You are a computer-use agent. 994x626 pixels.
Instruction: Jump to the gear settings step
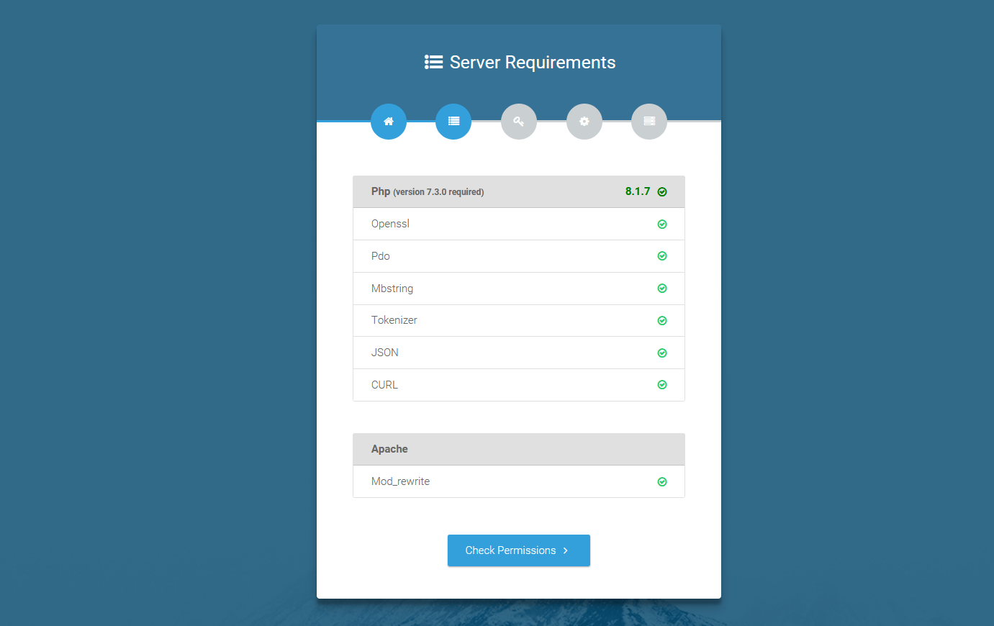(x=584, y=122)
